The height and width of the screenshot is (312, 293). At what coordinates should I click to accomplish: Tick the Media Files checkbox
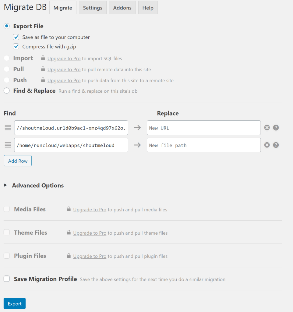pyautogui.click(x=7, y=209)
